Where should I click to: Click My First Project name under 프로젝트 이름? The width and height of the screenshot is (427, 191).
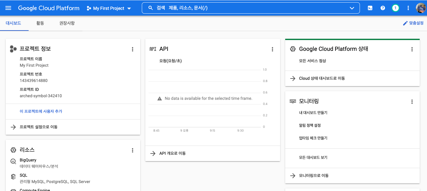pyautogui.click(x=34, y=65)
